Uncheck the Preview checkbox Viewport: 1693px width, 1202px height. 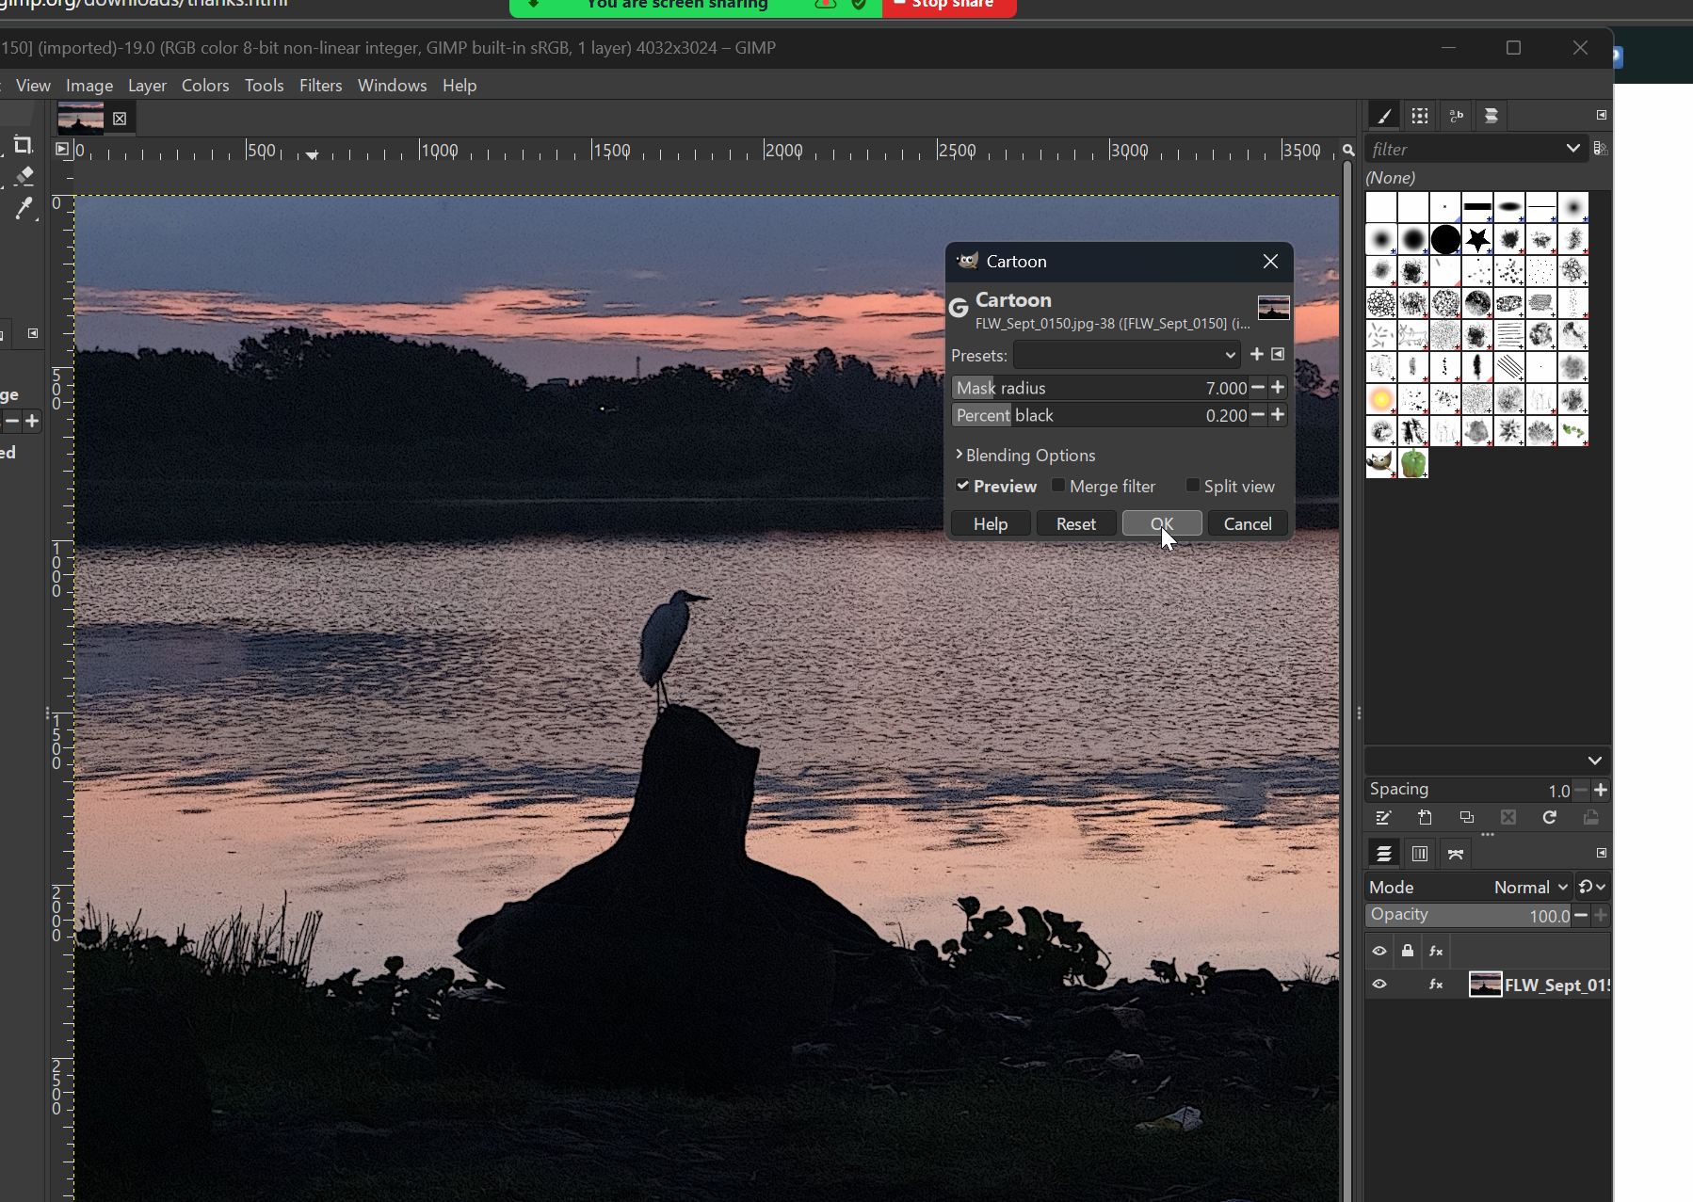[962, 486]
